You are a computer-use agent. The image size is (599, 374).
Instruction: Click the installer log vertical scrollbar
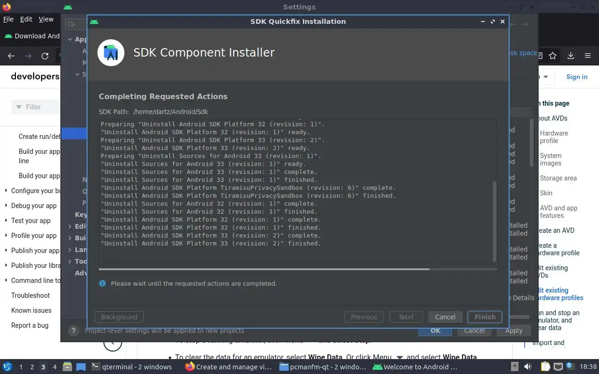pyautogui.click(x=494, y=222)
